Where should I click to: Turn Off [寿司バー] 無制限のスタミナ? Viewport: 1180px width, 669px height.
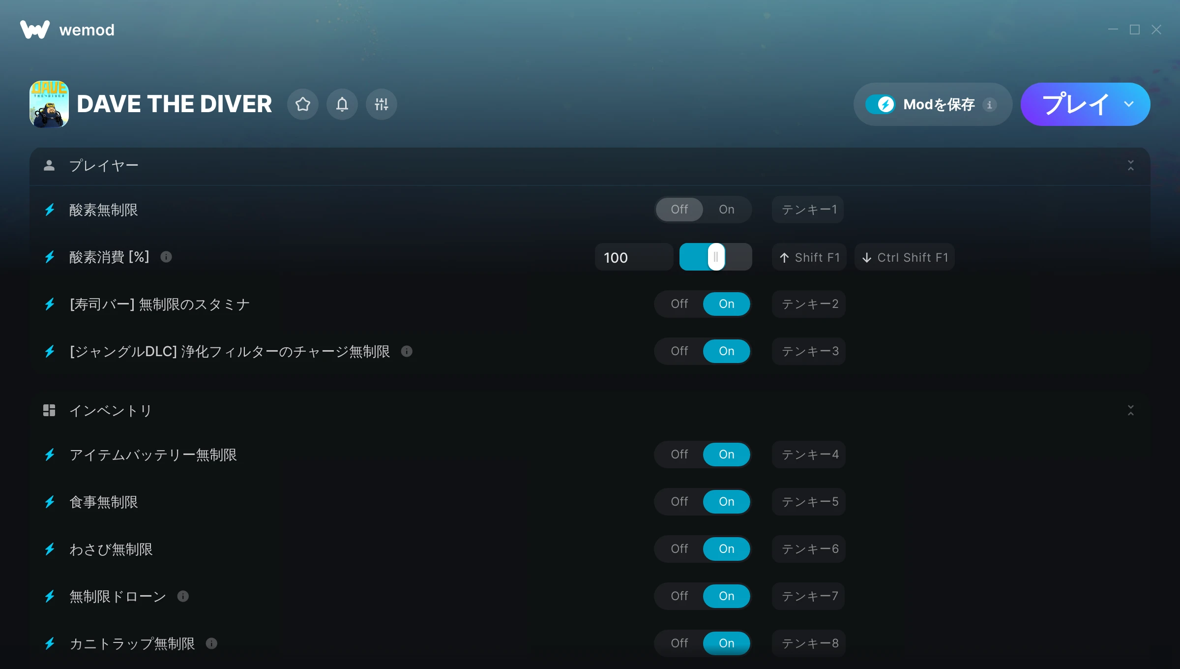(x=679, y=304)
